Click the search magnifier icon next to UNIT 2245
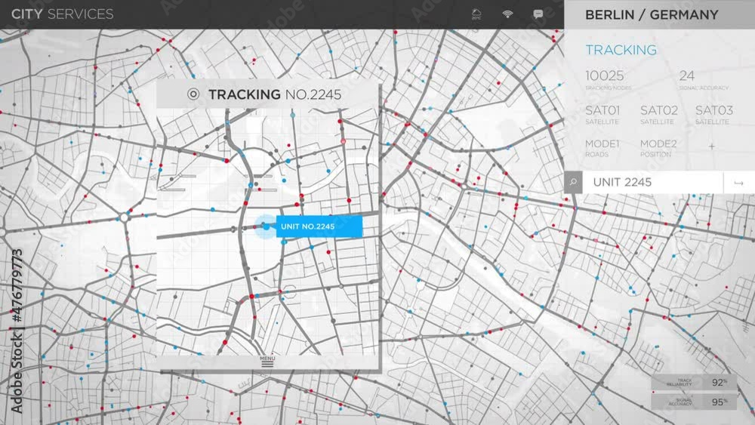This screenshot has height=425, width=755. [573, 183]
